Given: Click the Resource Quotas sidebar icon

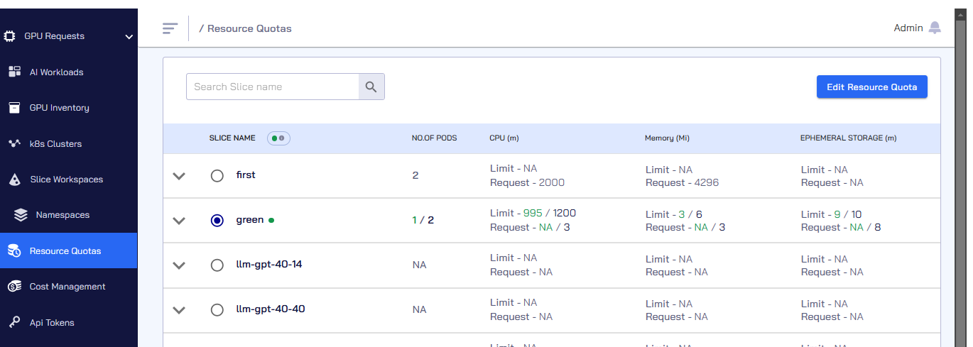Looking at the screenshot, I should [x=14, y=250].
